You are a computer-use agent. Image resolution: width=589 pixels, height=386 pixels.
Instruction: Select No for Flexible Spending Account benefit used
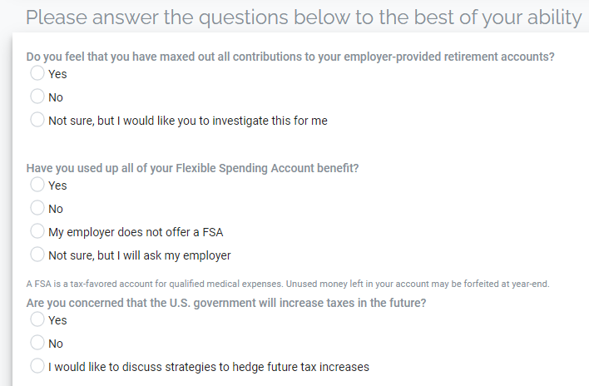37,208
